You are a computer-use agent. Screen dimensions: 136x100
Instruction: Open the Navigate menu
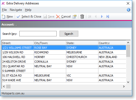tap(16, 10)
